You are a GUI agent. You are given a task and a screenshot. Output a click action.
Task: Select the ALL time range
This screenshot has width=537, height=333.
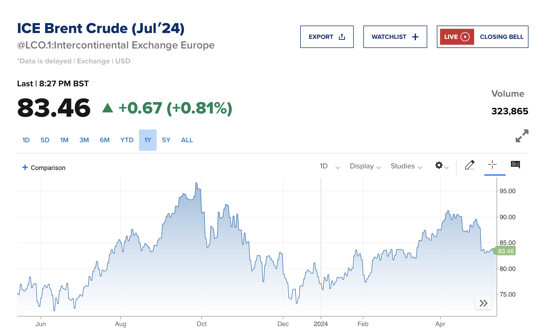[x=187, y=140]
